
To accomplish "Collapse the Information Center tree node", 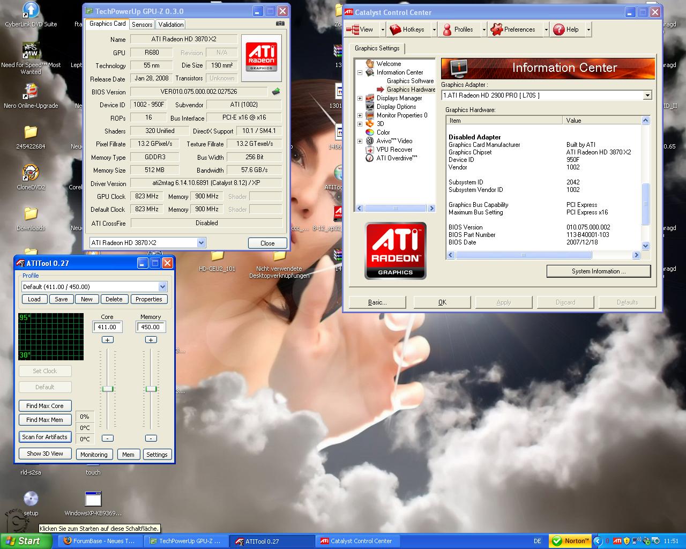I will 360,72.
